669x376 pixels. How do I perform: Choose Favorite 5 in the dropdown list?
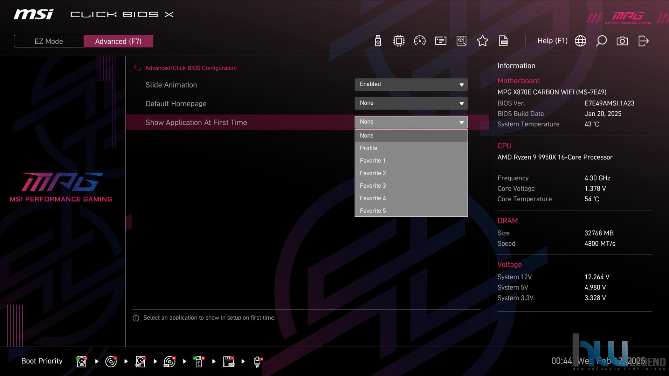tap(411, 211)
